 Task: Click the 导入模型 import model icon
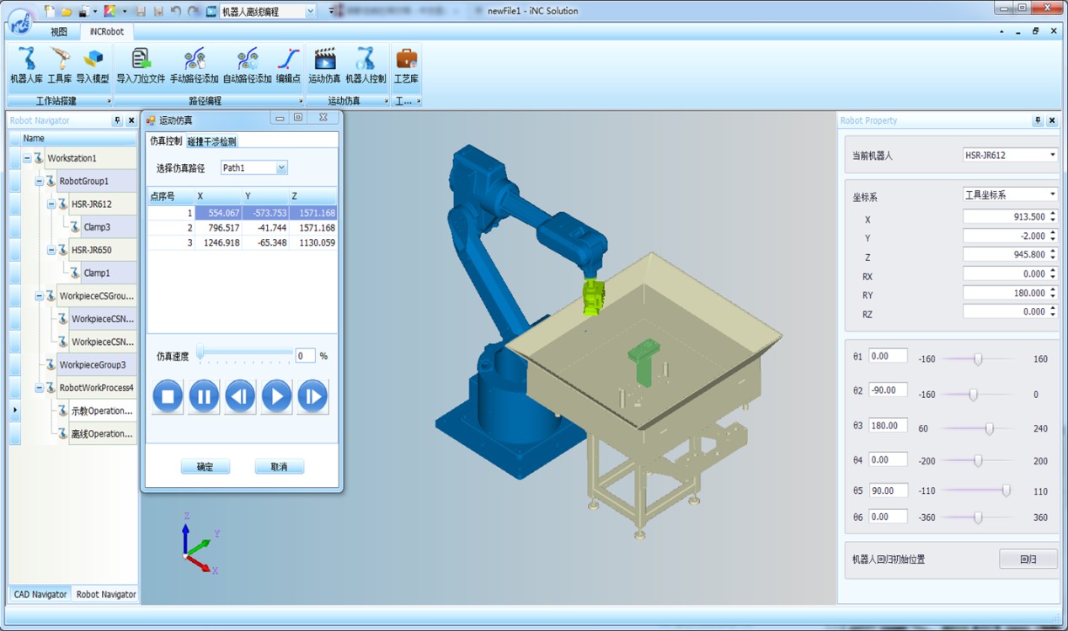coord(93,65)
